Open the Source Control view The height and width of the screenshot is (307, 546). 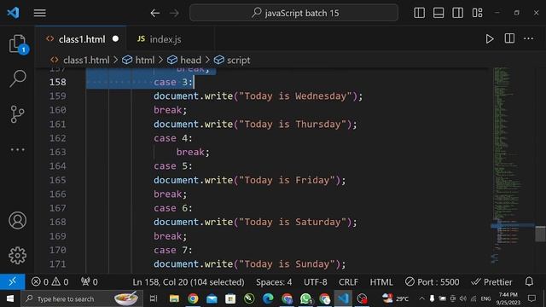(x=17, y=114)
